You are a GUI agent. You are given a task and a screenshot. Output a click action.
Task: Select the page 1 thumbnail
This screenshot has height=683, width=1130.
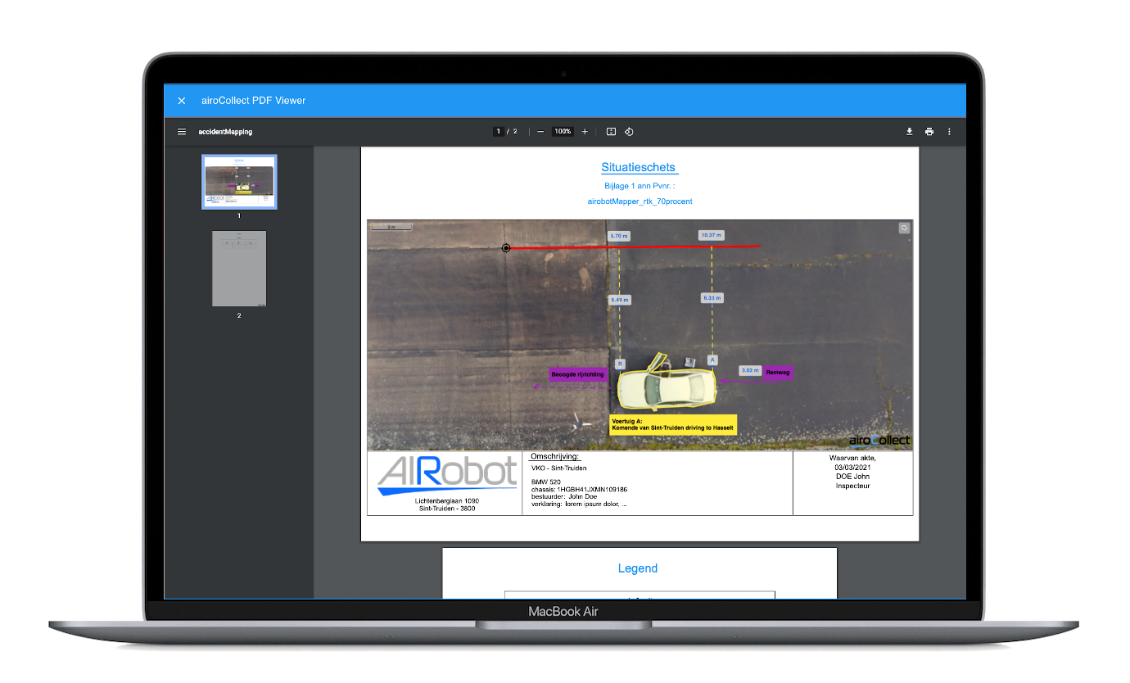239,182
